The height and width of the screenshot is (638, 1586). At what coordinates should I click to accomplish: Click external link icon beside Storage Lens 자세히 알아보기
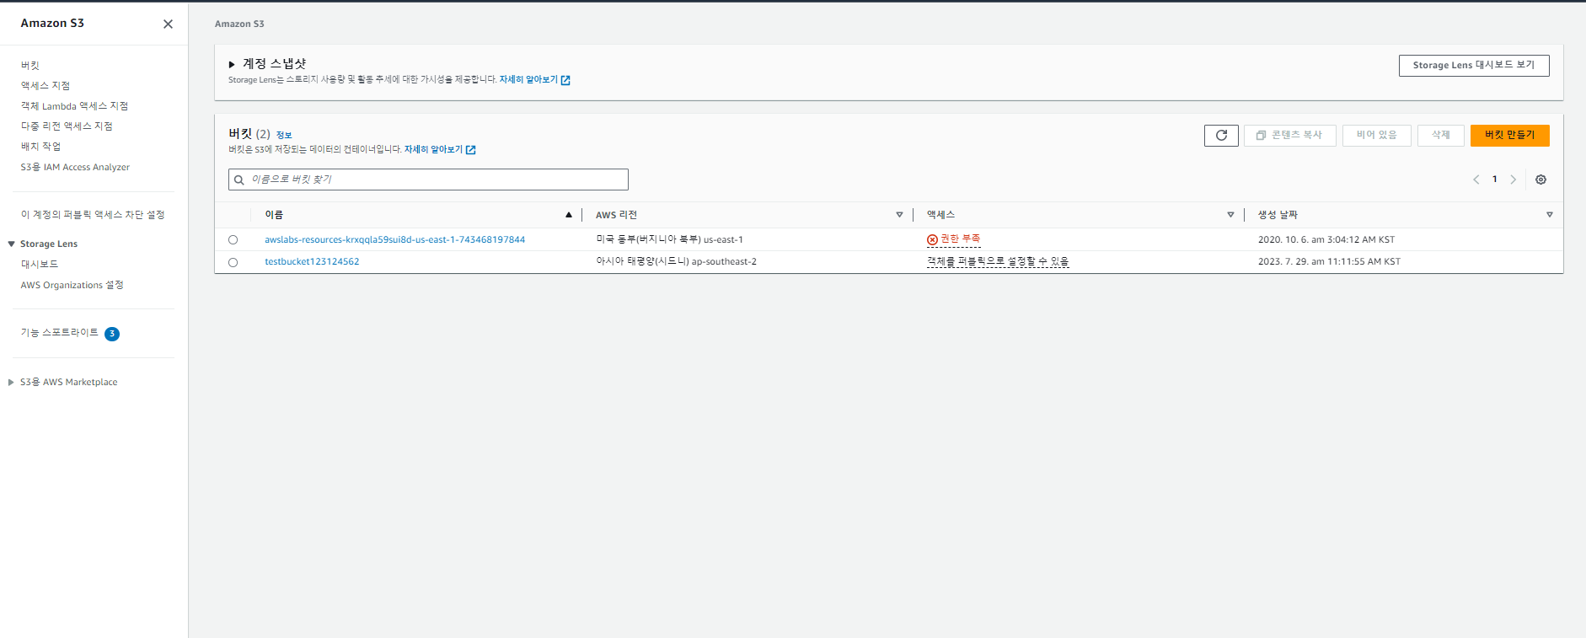(565, 80)
